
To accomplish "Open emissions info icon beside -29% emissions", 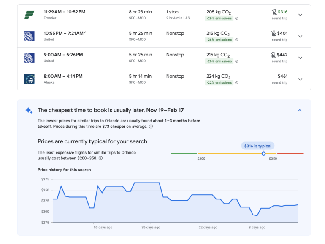I will (236, 19).
